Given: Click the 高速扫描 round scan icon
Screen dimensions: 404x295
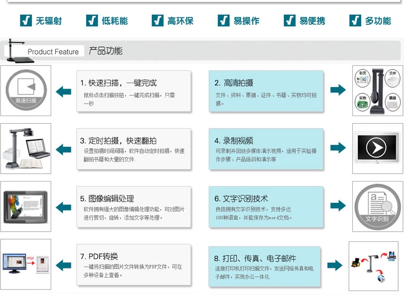Looking at the screenshot, I should tap(26, 90).
